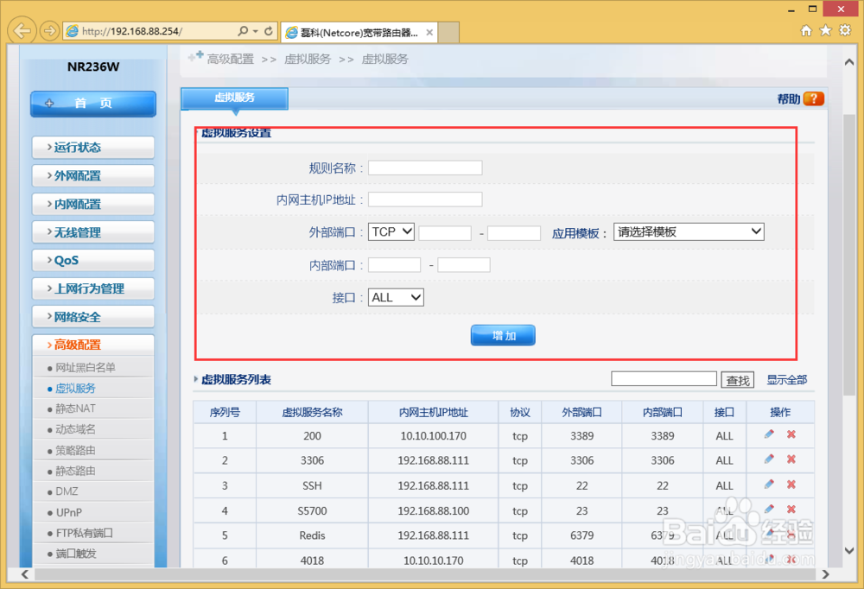Click the 192.168.88.100 IP cell
This screenshot has width=864, height=589.
[433, 510]
